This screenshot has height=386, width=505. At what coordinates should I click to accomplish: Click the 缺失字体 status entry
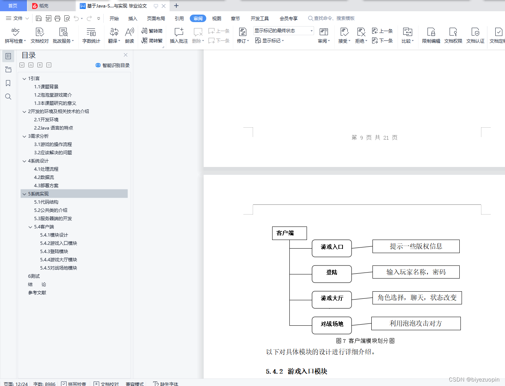(x=166, y=384)
